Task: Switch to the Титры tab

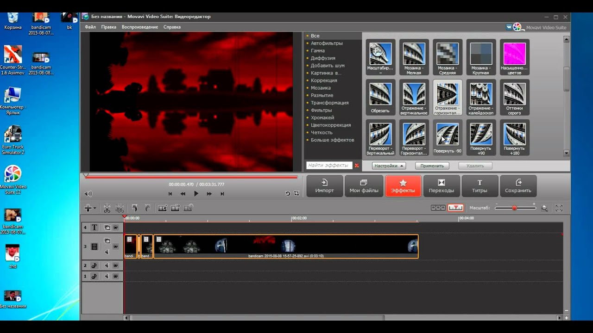Action: pyautogui.click(x=479, y=186)
